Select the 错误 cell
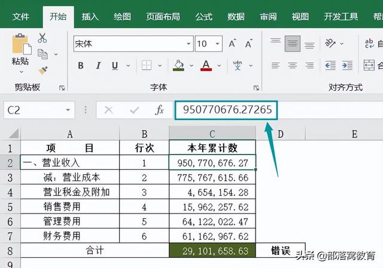This screenshot has height=268, width=383. coord(281,251)
